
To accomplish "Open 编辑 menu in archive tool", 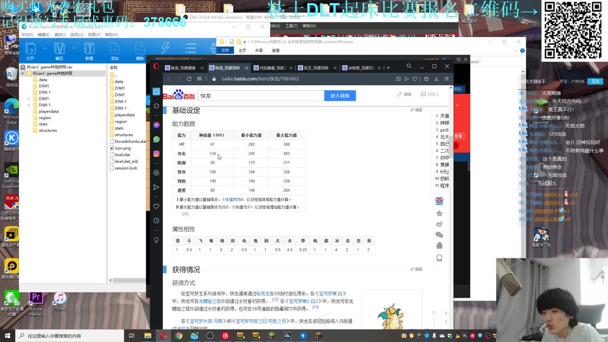I will [44, 35].
